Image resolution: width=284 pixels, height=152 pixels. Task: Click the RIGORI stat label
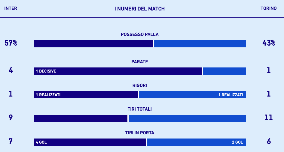coord(140,85)
